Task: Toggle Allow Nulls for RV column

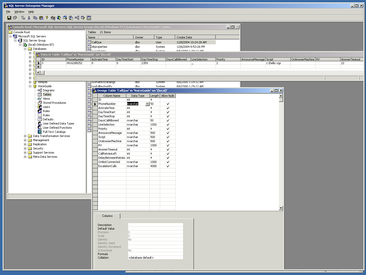Action: coord(168,145)
